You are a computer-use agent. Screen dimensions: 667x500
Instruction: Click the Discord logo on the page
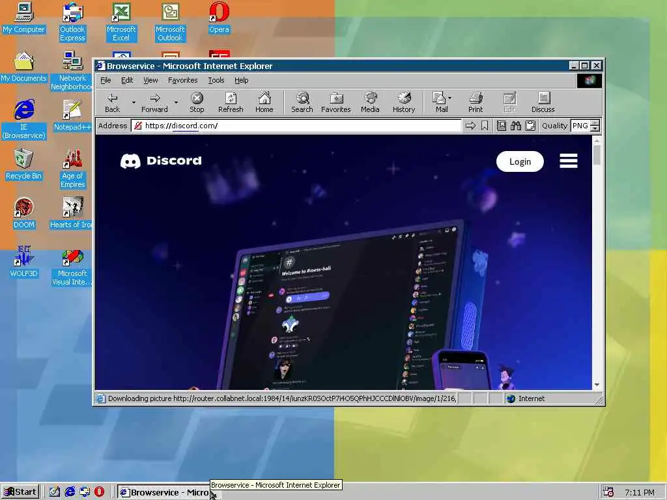(x=161, y=161)
